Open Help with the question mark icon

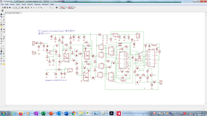(57, 7)
